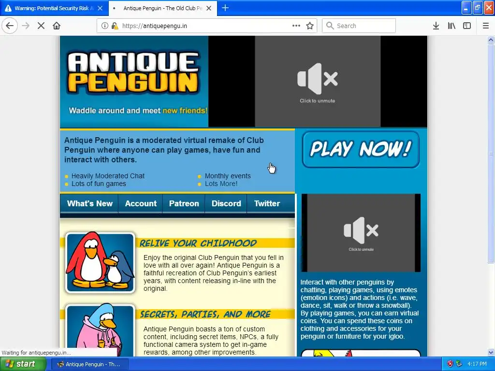Click the vertical scrollbar thumb
The width and height of the screenshot is (495, 371).
coord(491,153)
